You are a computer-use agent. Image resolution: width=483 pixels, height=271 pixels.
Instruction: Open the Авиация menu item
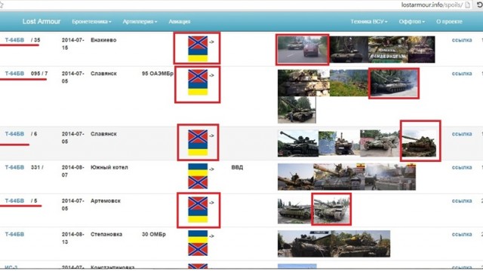[x=180, y=22]
